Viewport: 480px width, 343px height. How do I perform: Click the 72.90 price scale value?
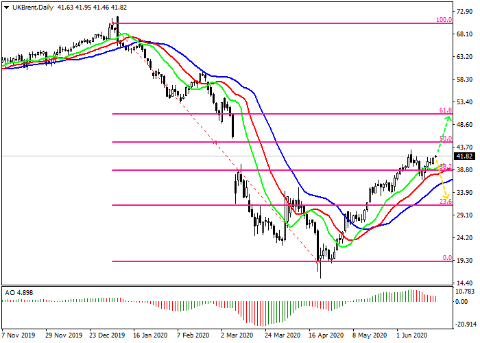click(466, 12)
